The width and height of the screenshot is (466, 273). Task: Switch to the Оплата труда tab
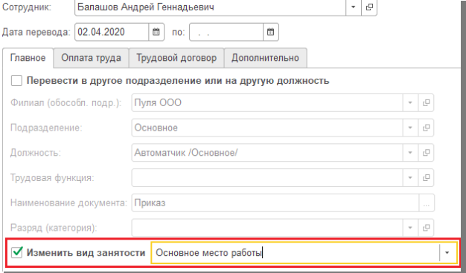click(91, 58)
